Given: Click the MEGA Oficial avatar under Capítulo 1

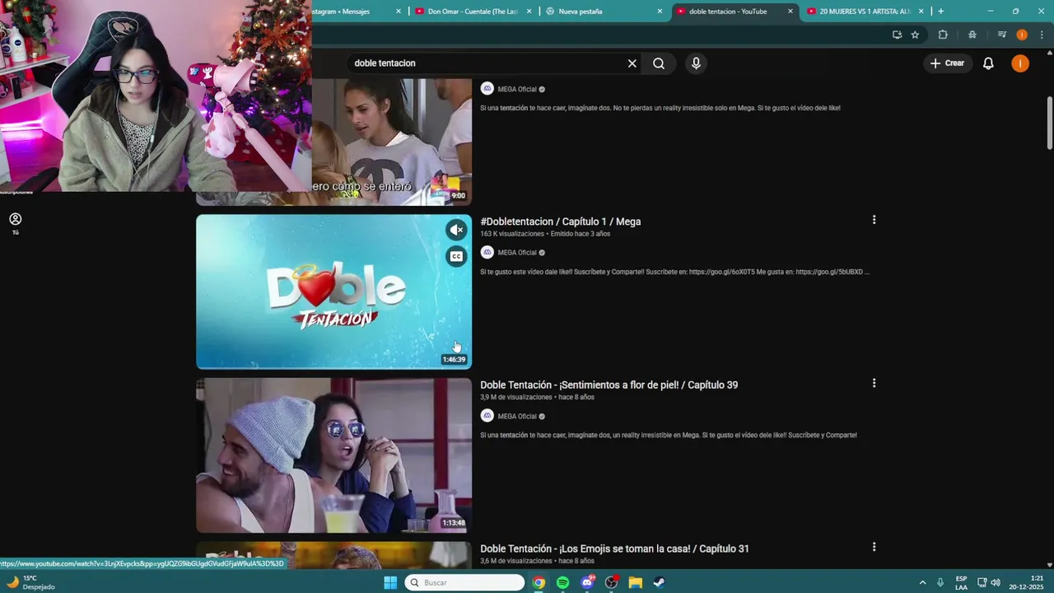Looking at the screenshot, I should (487, 252).
